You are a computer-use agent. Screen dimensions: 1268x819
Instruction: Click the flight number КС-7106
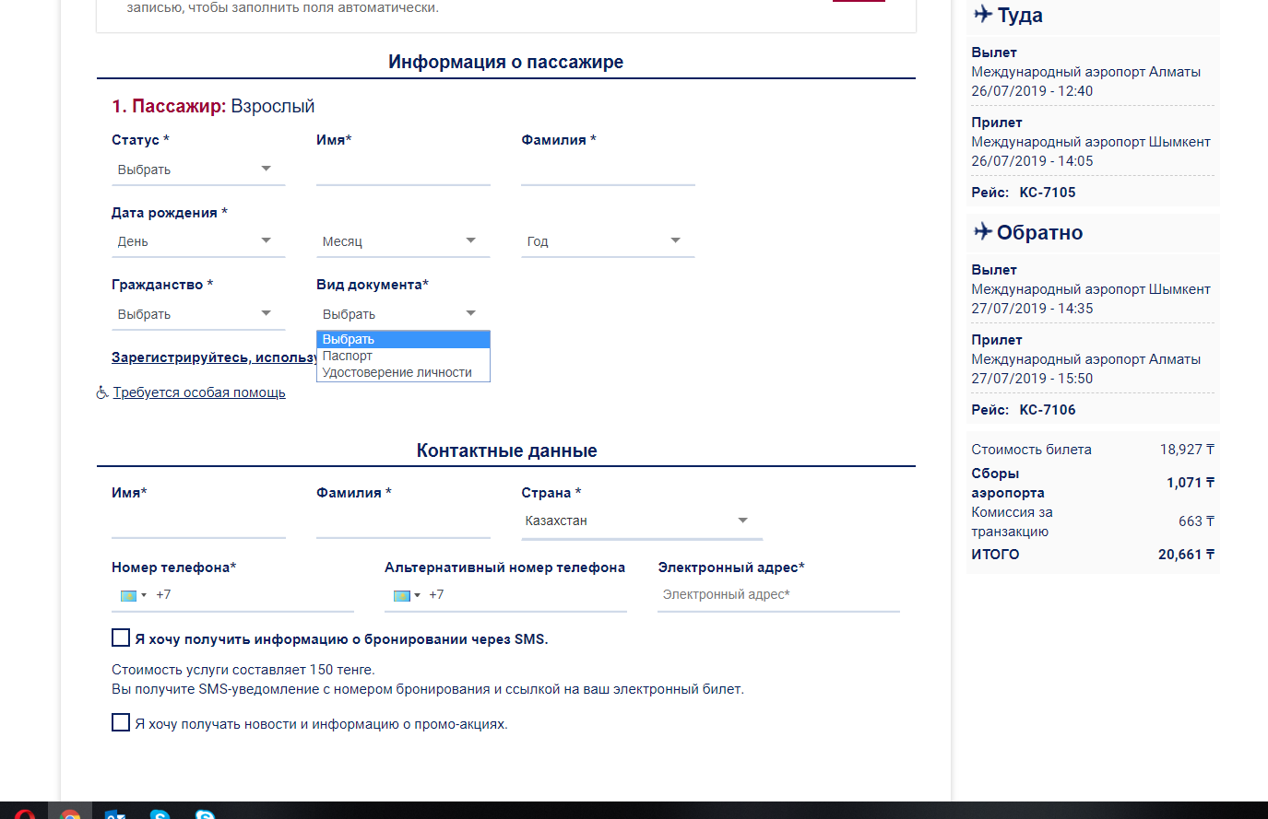point(1048,410)
